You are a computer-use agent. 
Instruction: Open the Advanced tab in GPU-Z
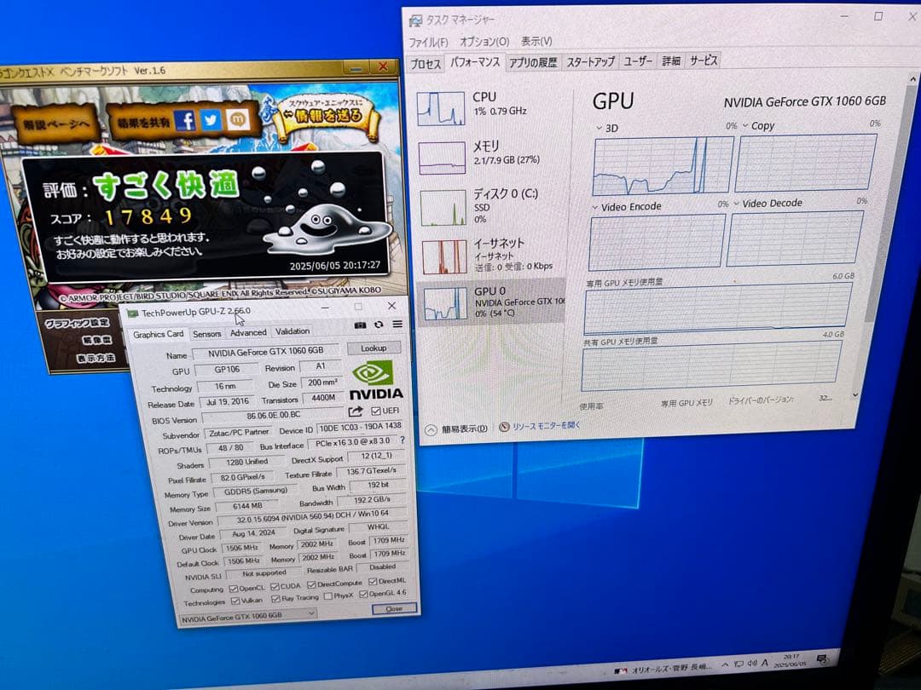(x=248, y=333)
